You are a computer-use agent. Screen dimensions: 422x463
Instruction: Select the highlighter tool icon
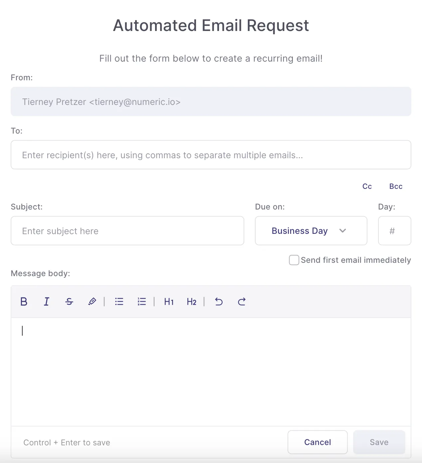point(92,301)
